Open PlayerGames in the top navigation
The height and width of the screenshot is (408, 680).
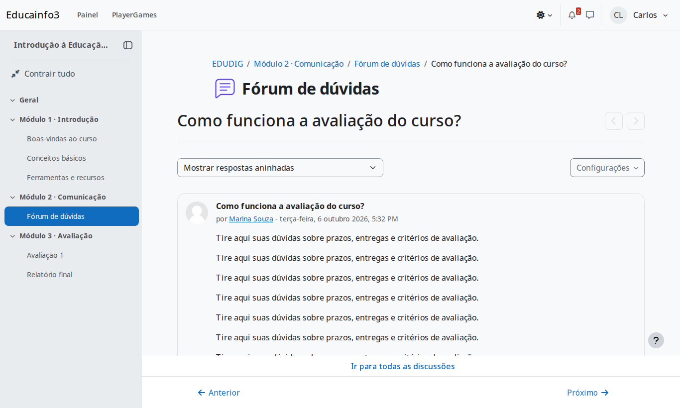[x=134, y=15]
